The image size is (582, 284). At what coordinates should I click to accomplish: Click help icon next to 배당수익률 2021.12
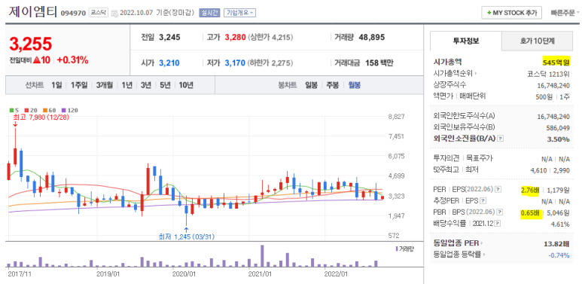coord(497,224)
